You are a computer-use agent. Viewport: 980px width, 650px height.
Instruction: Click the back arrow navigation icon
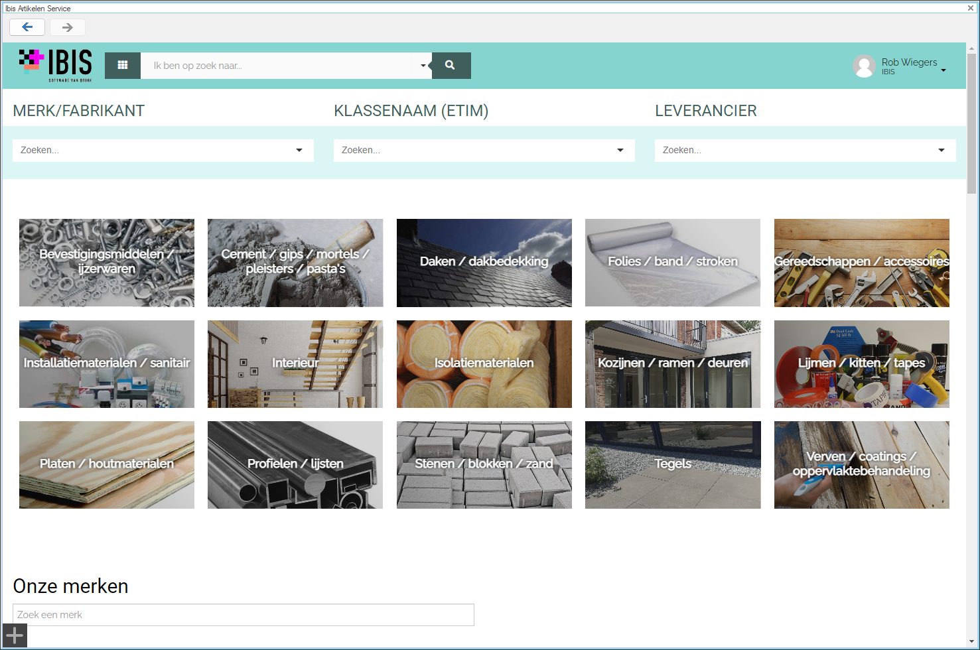point(27,27)
